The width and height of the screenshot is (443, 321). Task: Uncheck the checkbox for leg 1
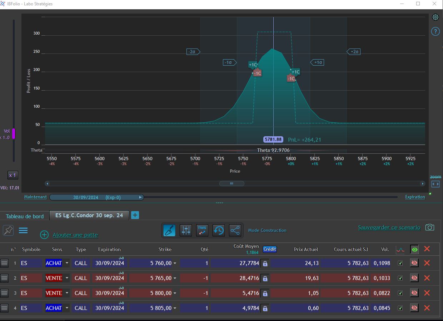pos(400,263)
